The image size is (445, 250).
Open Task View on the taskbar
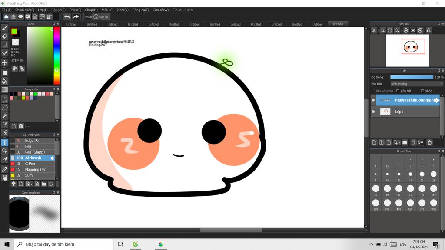(120, 244)
